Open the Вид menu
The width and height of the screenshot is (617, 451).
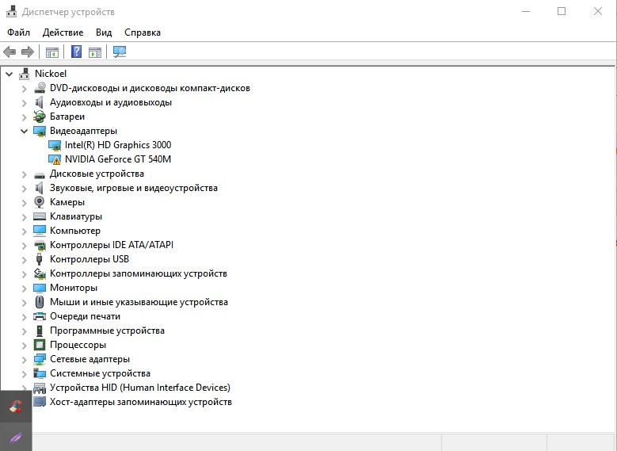point(104,32)
